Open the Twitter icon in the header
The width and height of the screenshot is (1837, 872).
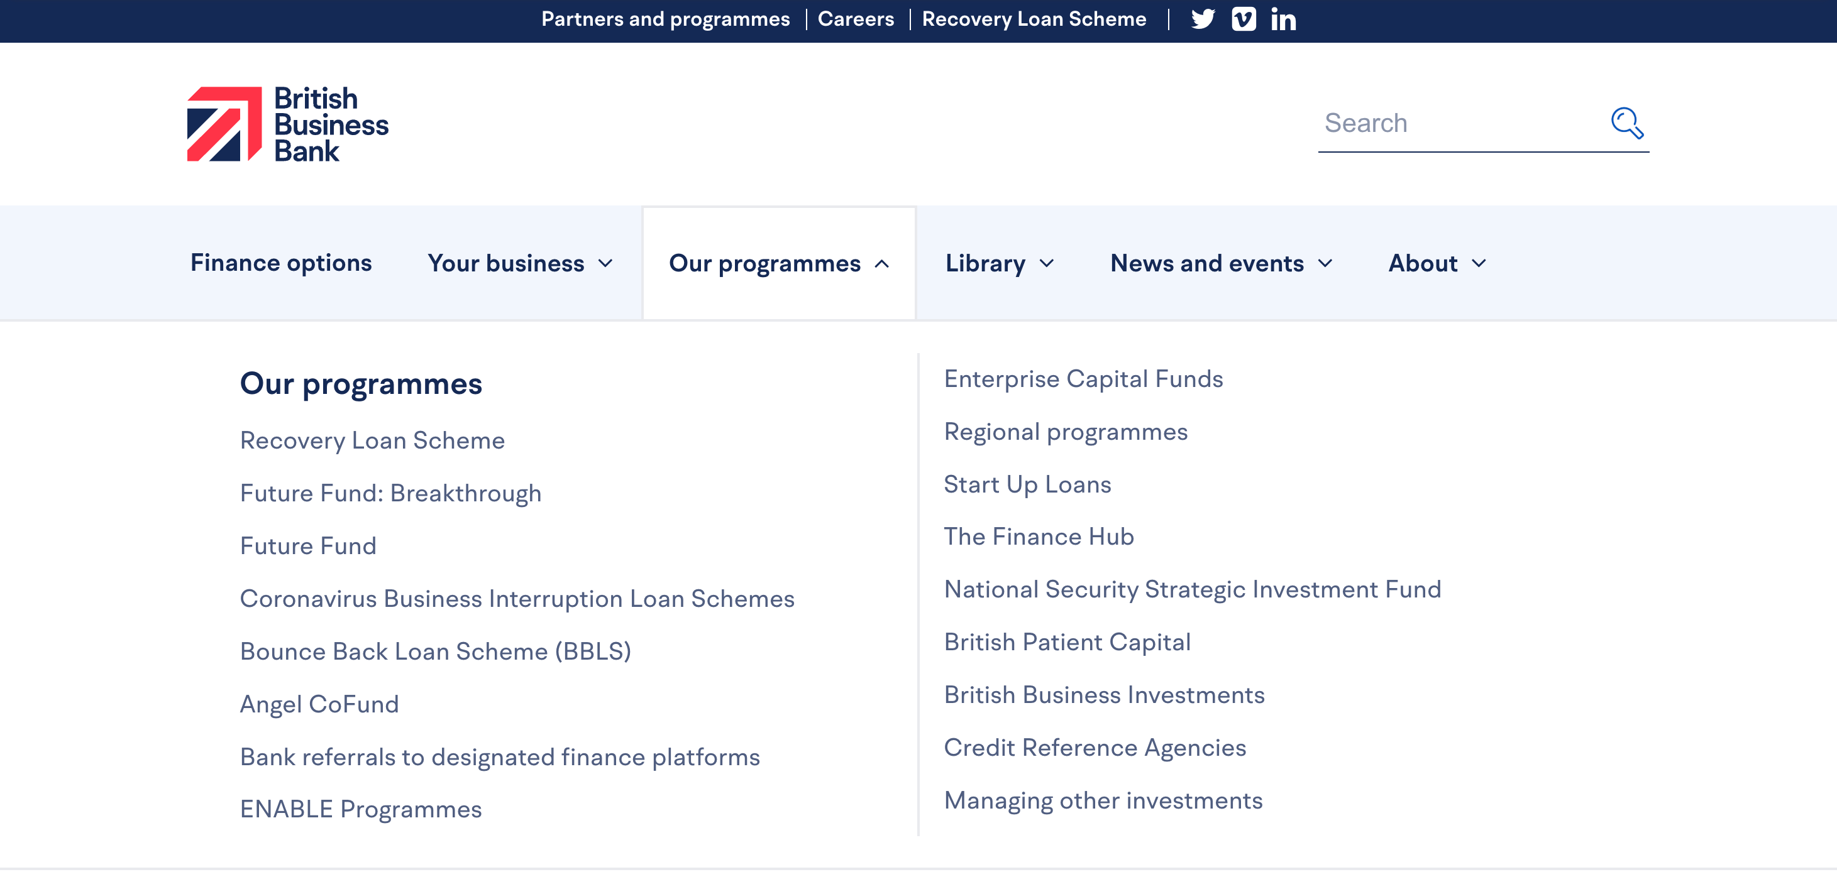1203,19
